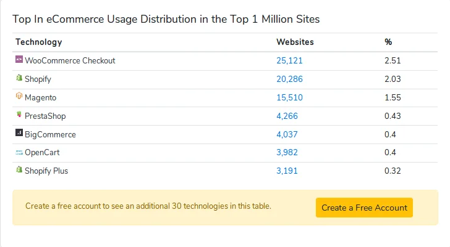View the 3,982 OpenCart websites list
450x247 pixels.
tap(287, 152)
